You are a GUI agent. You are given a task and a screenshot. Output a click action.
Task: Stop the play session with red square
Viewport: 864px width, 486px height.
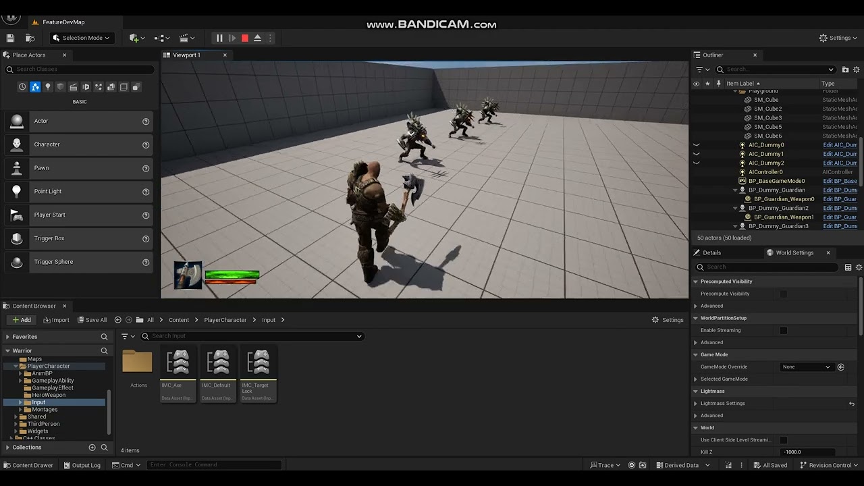pyautogui.click(x=245, y=38)
